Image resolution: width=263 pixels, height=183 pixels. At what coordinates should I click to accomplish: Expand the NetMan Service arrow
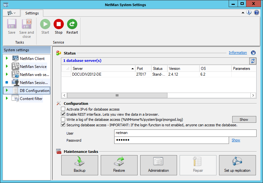7,66
